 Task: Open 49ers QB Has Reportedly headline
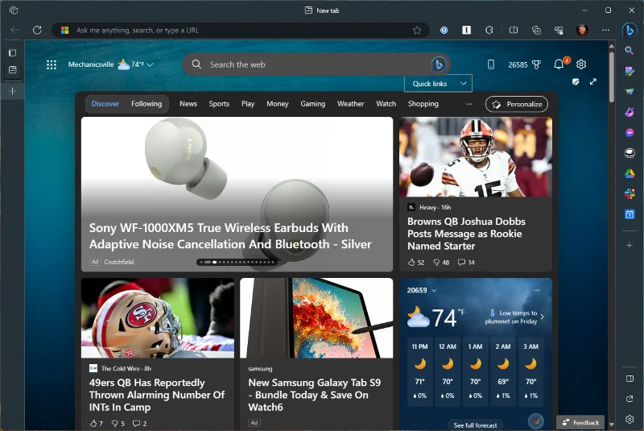156,395
